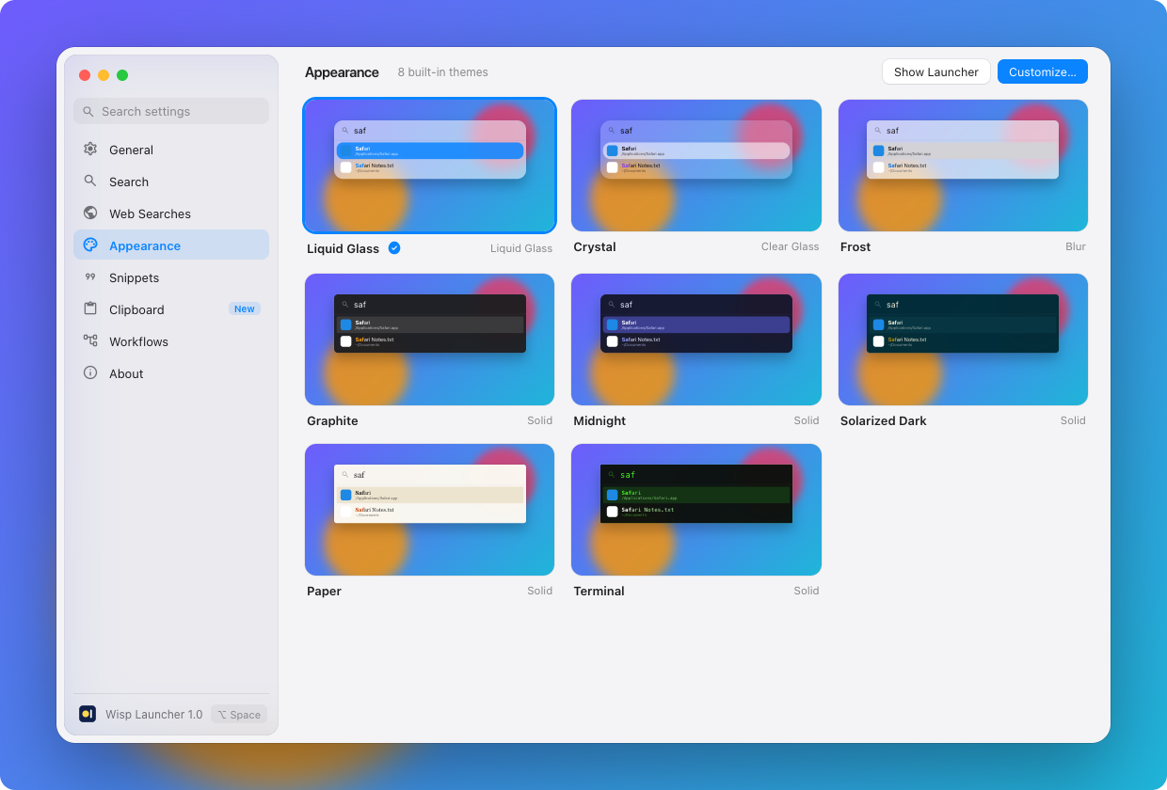This screenshot has width=1167, height=790.
Task: Open Web Searches settings
Action: click(x=171, y=213)
